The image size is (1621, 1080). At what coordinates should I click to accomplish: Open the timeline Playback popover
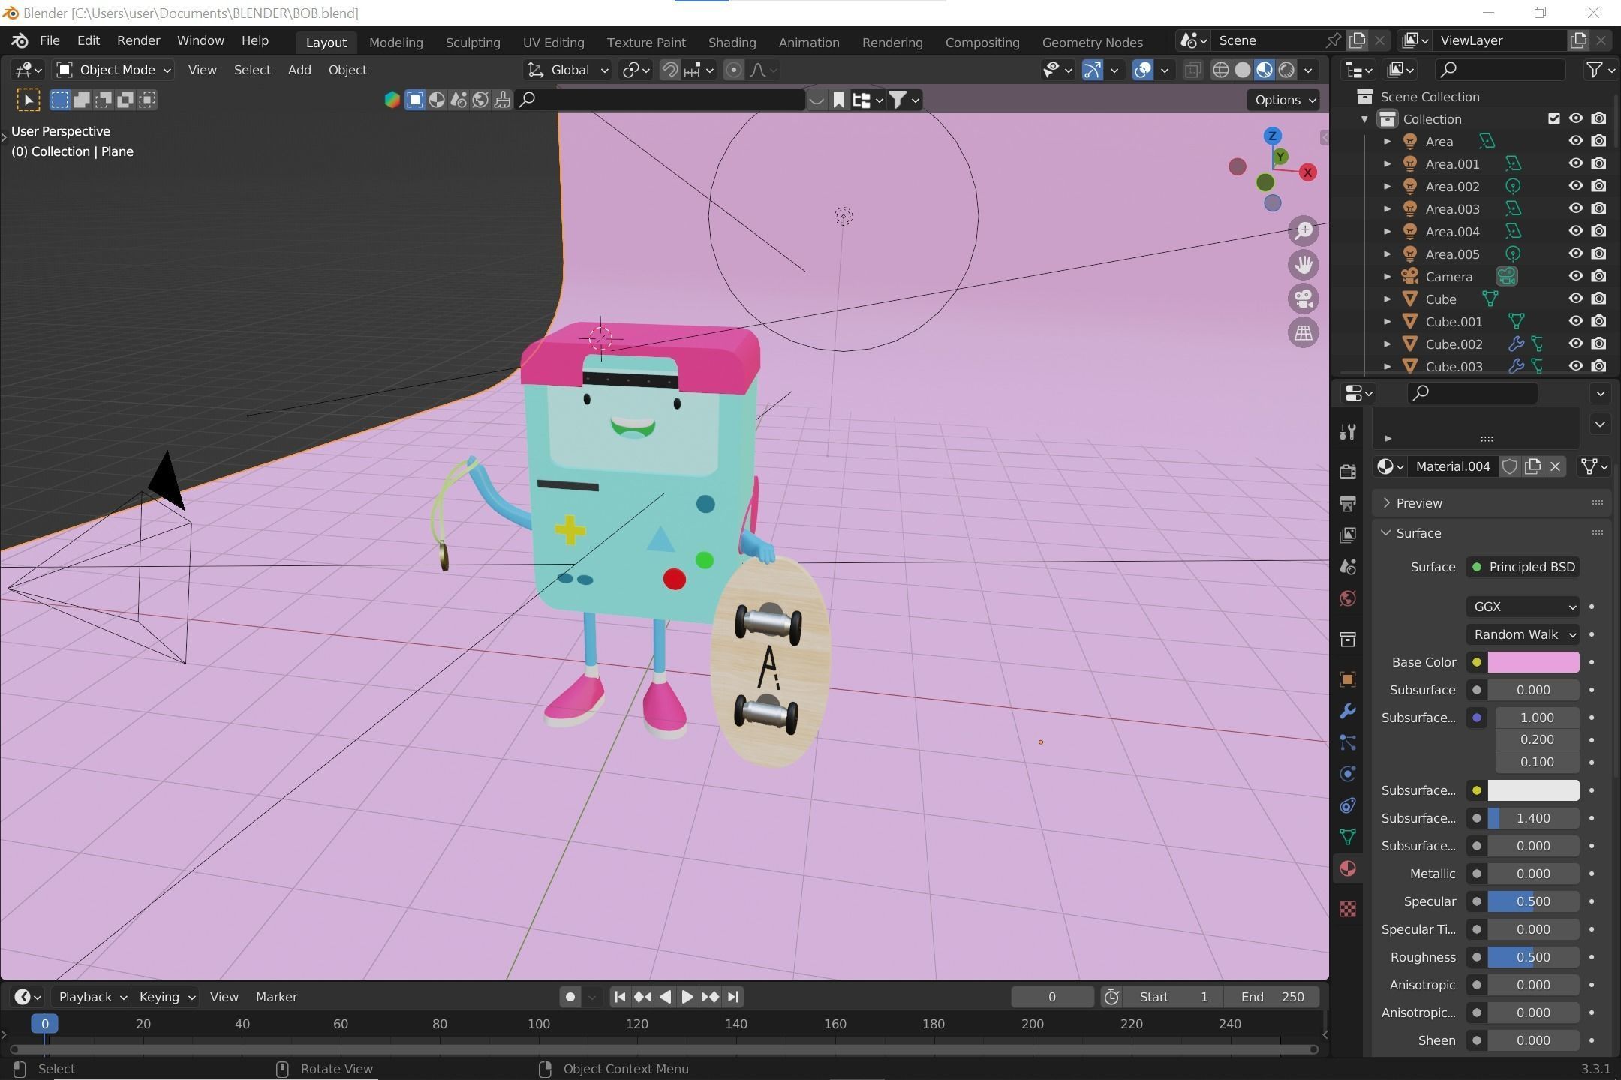92,997
